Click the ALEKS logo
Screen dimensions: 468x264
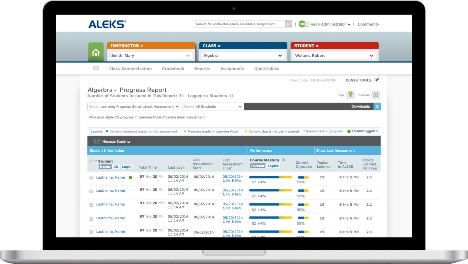[107, 24]
